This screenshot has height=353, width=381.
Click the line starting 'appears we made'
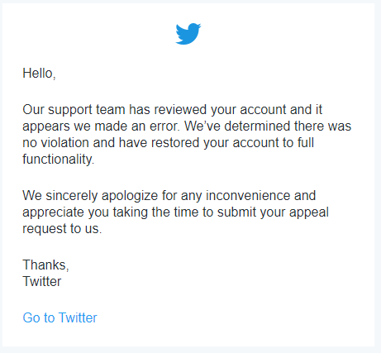187,126
